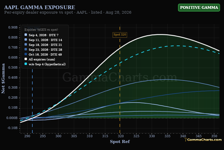Screen dimensions: 224x150
Task: Select the 'Oct 16, 2026 · DTE 49' legend entry
Action: [43, 54]
